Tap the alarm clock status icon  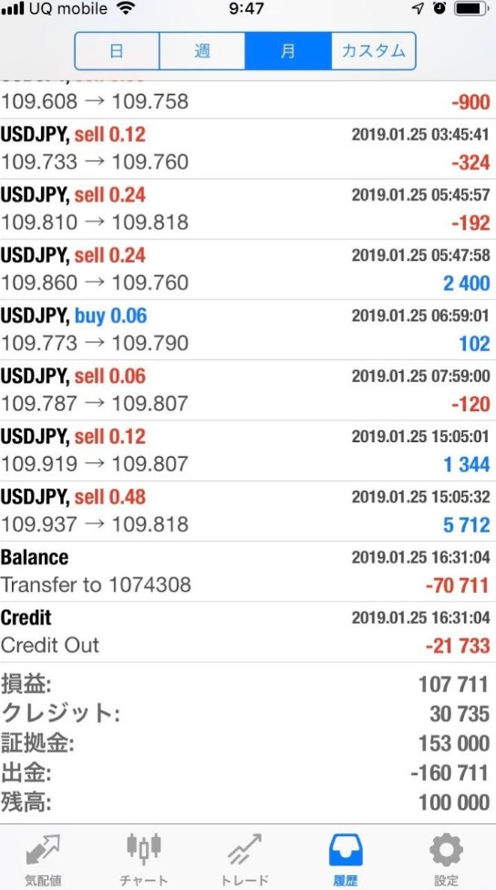[439, 8]
